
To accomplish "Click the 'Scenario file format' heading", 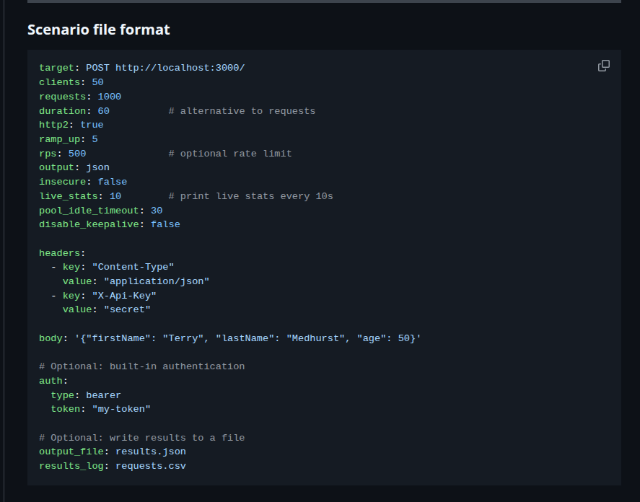I will [98, 30].
